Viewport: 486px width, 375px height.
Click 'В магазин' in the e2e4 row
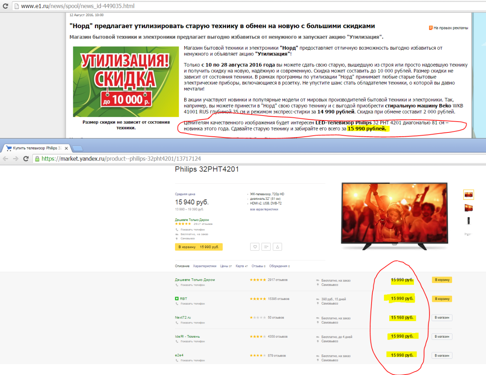[442, 355]
